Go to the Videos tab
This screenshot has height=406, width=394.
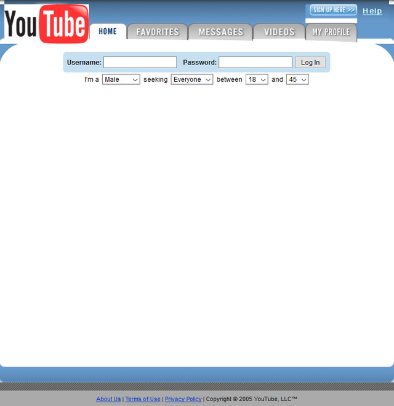click(279, 32)
